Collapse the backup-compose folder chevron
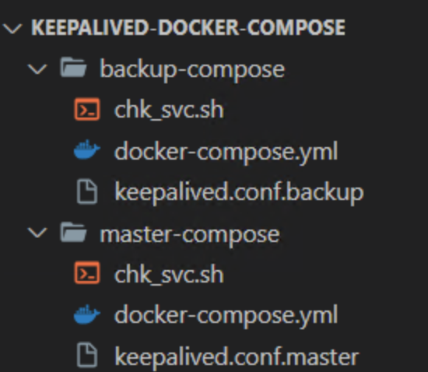 37,69
